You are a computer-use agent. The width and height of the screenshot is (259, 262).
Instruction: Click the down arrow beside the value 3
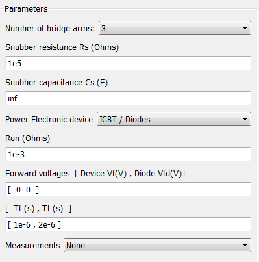click(x=245, y=28)
